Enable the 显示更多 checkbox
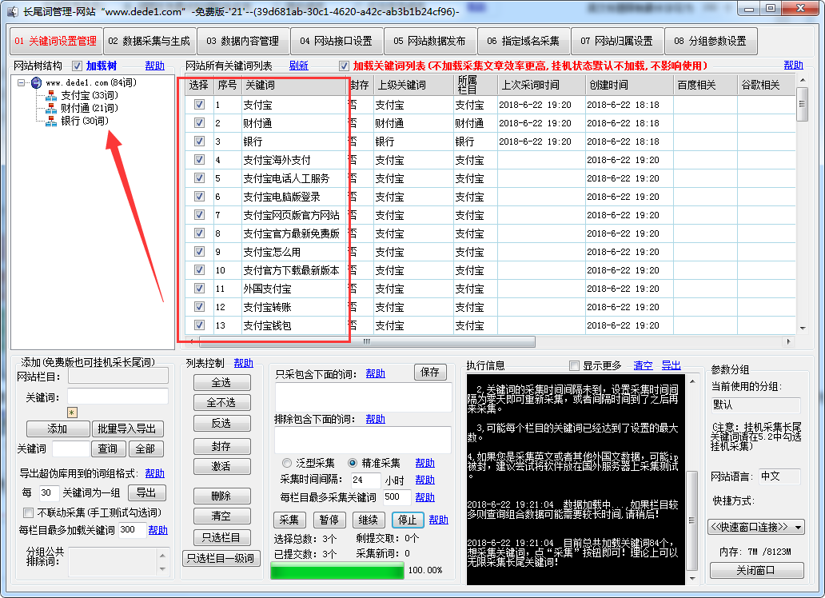825x598 pixels. click(x=574, y=365)
